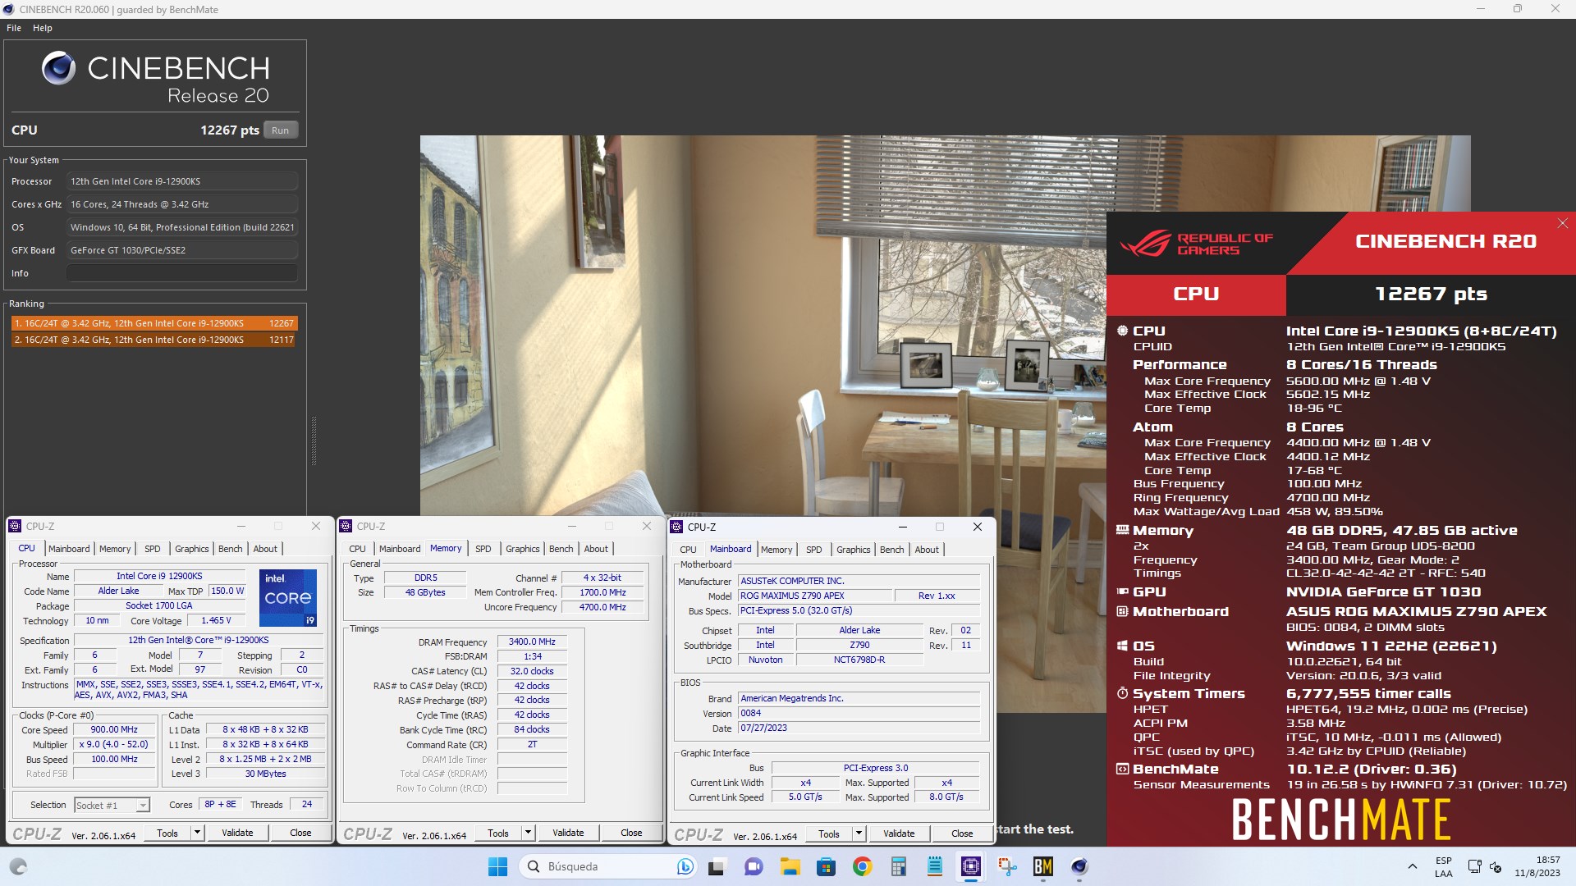This screenshot has width=1576, height=886.
Task: Click the CPU-Z icon in the CPU tab window title bar
Action: 15,526
